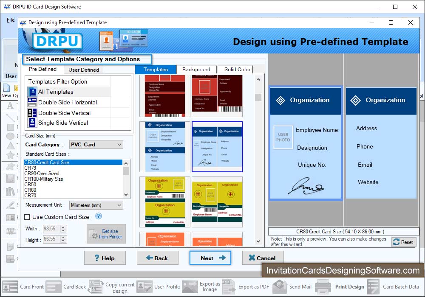
Task: Select the dark red horizontal template thumbnail
Action: click(217, 96)
